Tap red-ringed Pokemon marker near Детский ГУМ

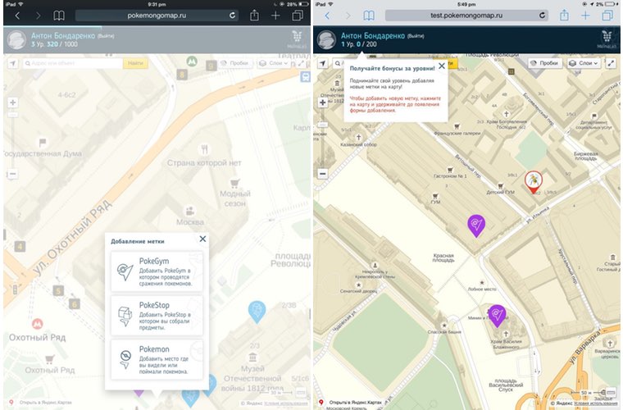tap(533, 182)
